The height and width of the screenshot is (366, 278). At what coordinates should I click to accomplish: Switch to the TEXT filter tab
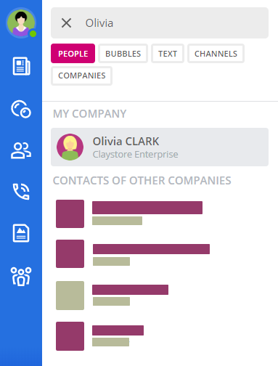(x=168, y=54)
